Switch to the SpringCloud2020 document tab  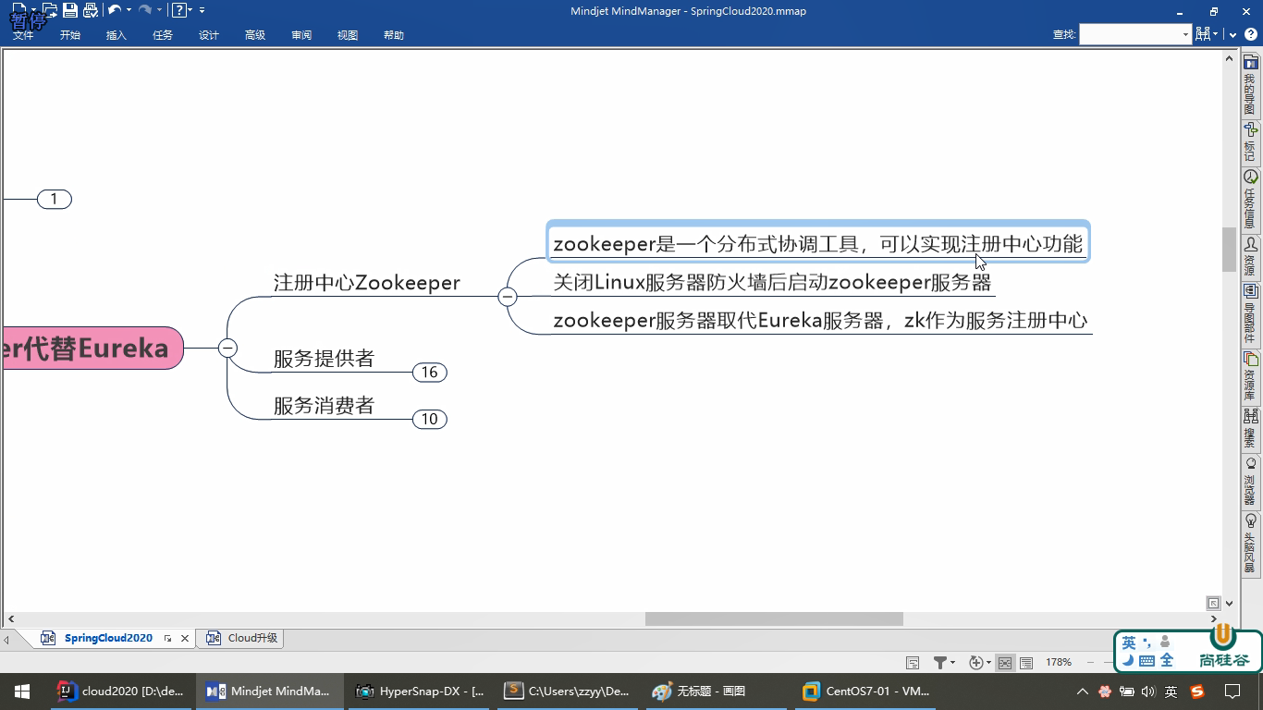(107, 638)
